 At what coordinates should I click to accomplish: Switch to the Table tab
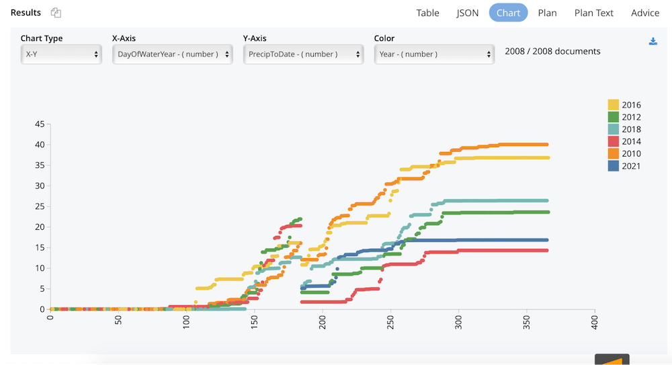pyautogui.click(x=427, y=13)
